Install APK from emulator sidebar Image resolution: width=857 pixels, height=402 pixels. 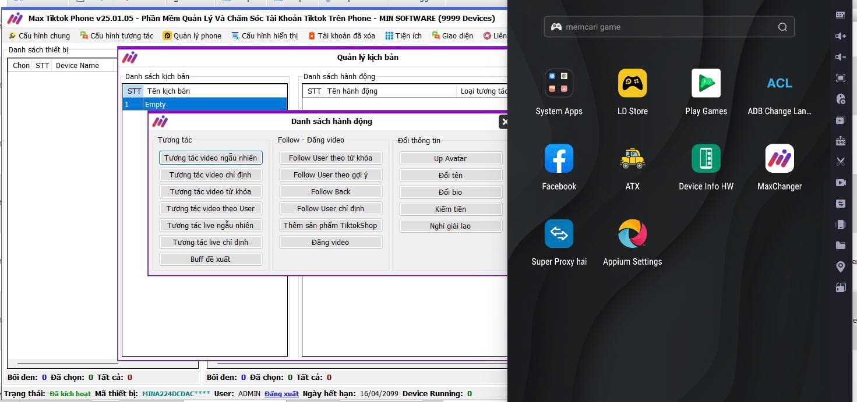pos(841,141)
